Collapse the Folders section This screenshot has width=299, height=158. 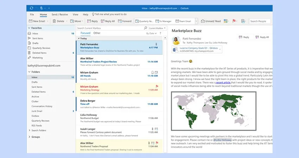[29, 72]
